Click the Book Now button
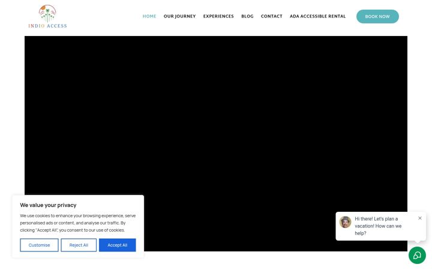 pos(377,17)
